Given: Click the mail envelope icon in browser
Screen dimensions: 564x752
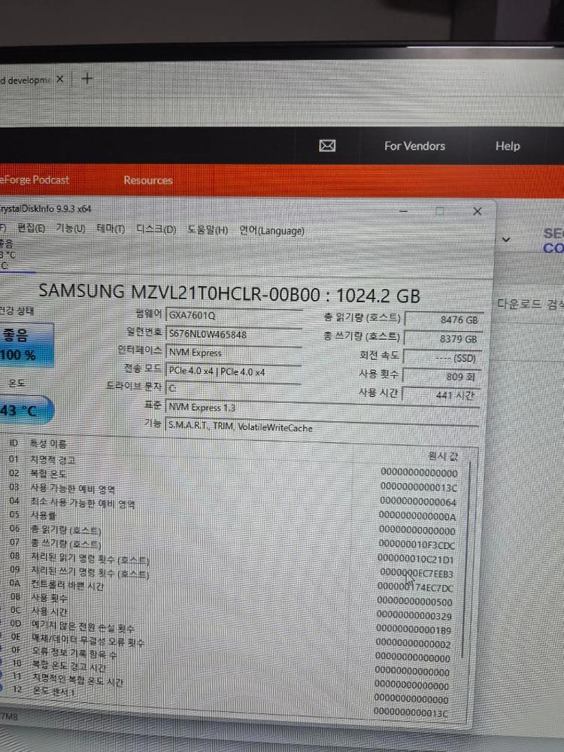Looking at the screenshot, I should [x=327, y=146].
